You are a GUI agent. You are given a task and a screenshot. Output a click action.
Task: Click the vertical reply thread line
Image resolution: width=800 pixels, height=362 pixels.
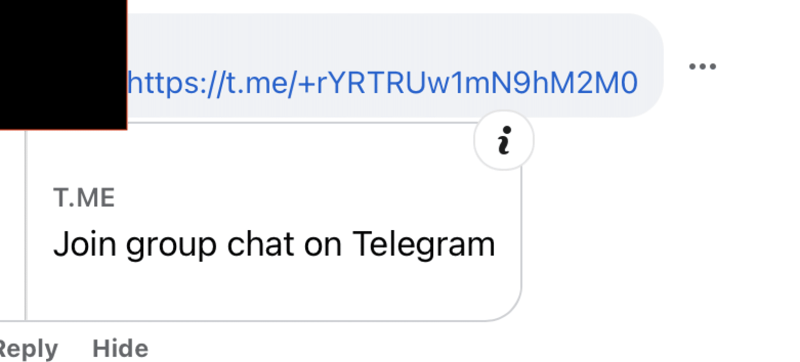[x=25, y=225]
